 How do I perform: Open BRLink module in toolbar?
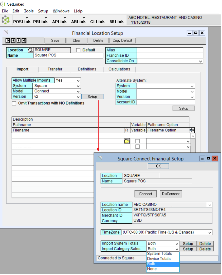(x=117, y=21)
